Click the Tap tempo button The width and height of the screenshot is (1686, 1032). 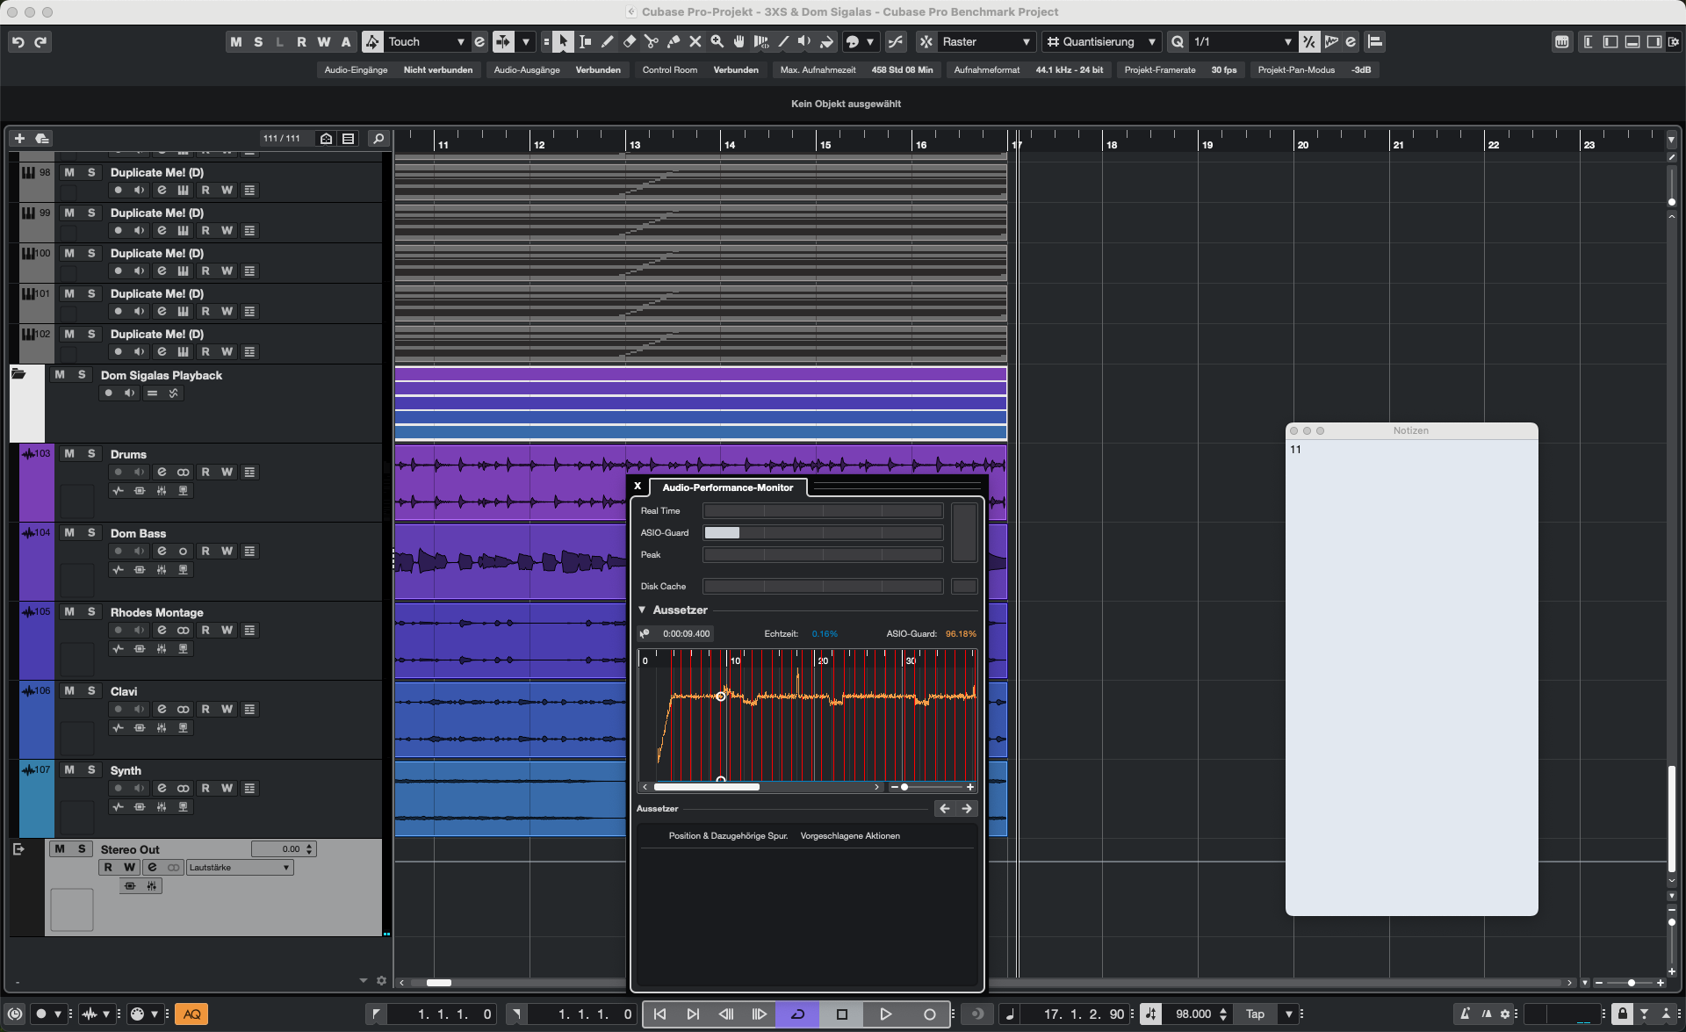pos(1255,1014)
